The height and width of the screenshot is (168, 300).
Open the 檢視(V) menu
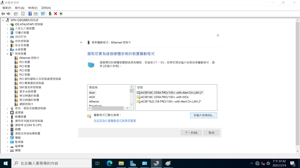33,8
